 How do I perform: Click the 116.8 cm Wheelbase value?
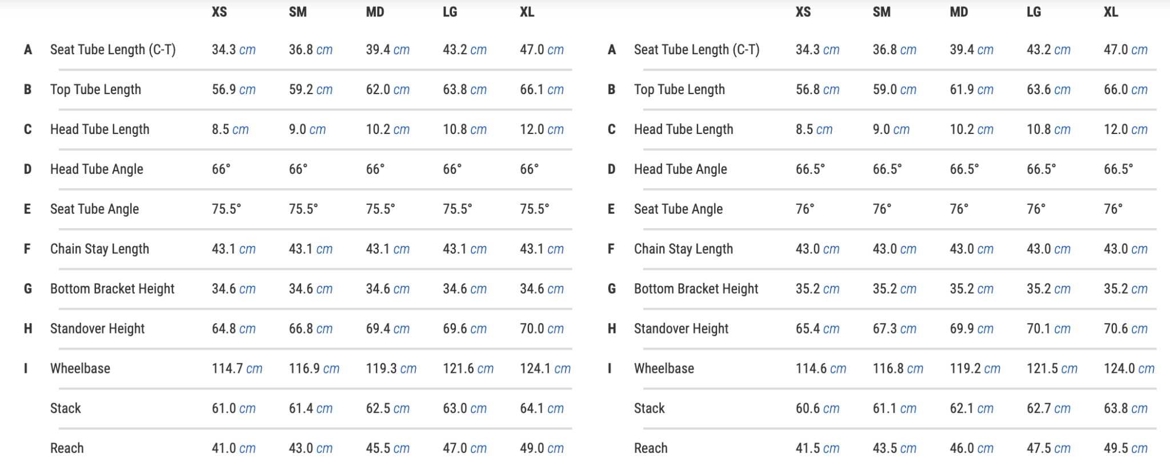click(897, 369)
